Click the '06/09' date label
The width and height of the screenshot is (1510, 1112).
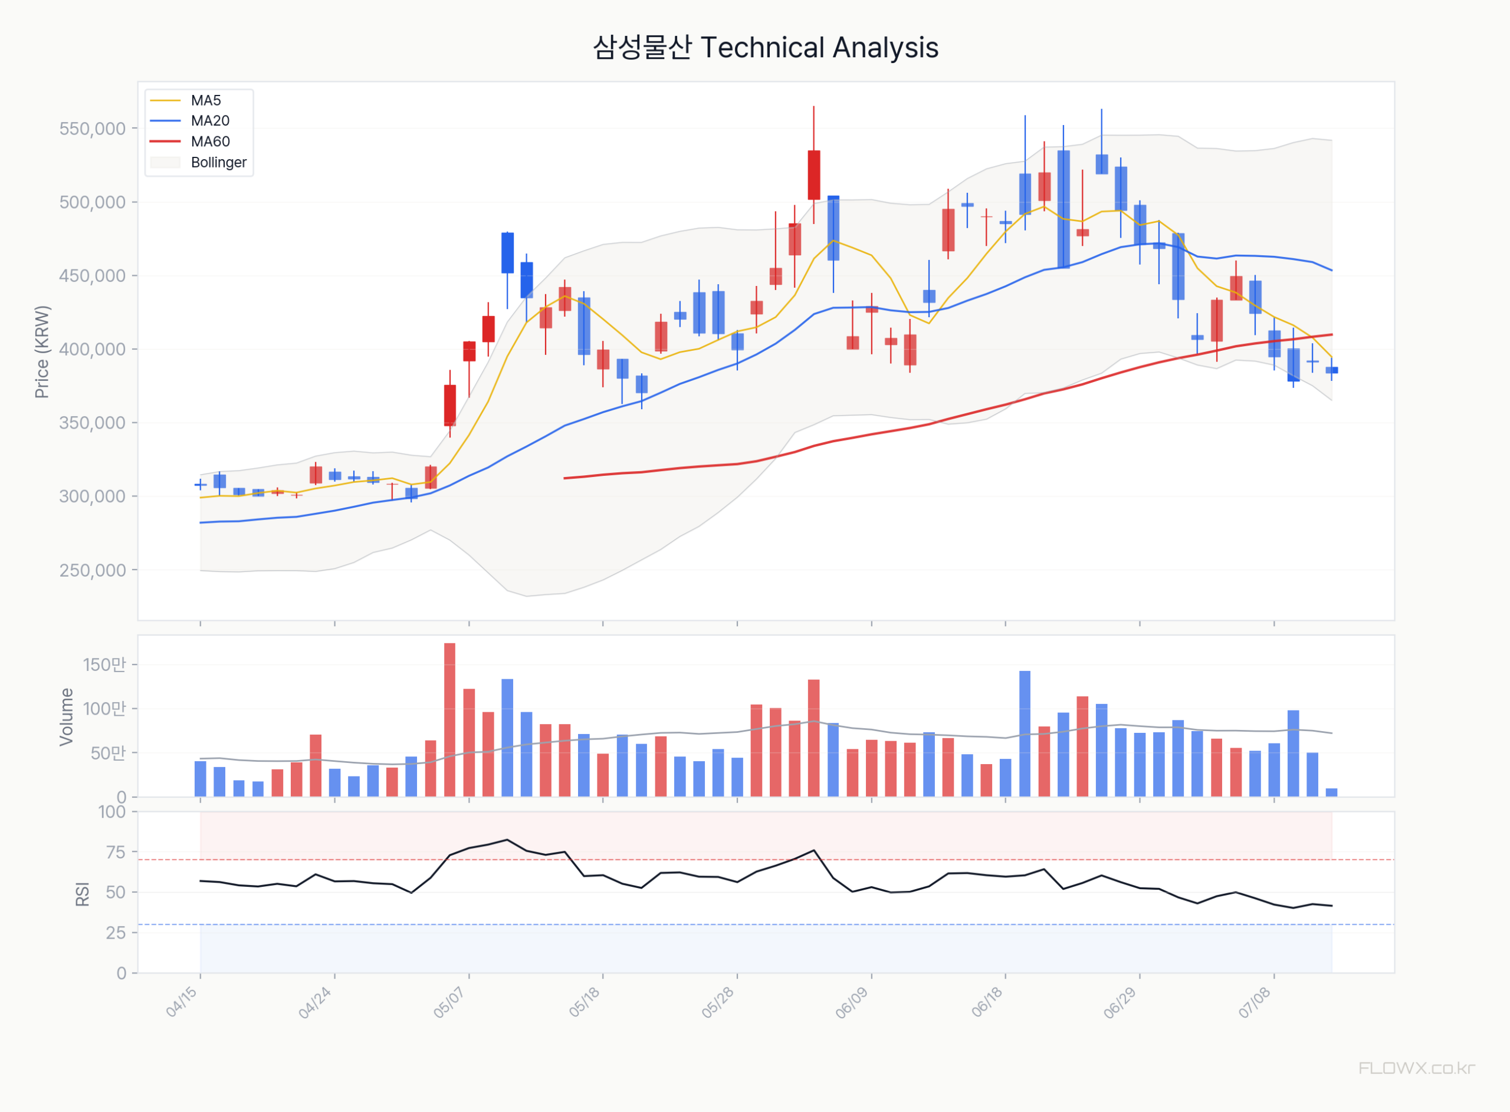(x=852, y=1002)
